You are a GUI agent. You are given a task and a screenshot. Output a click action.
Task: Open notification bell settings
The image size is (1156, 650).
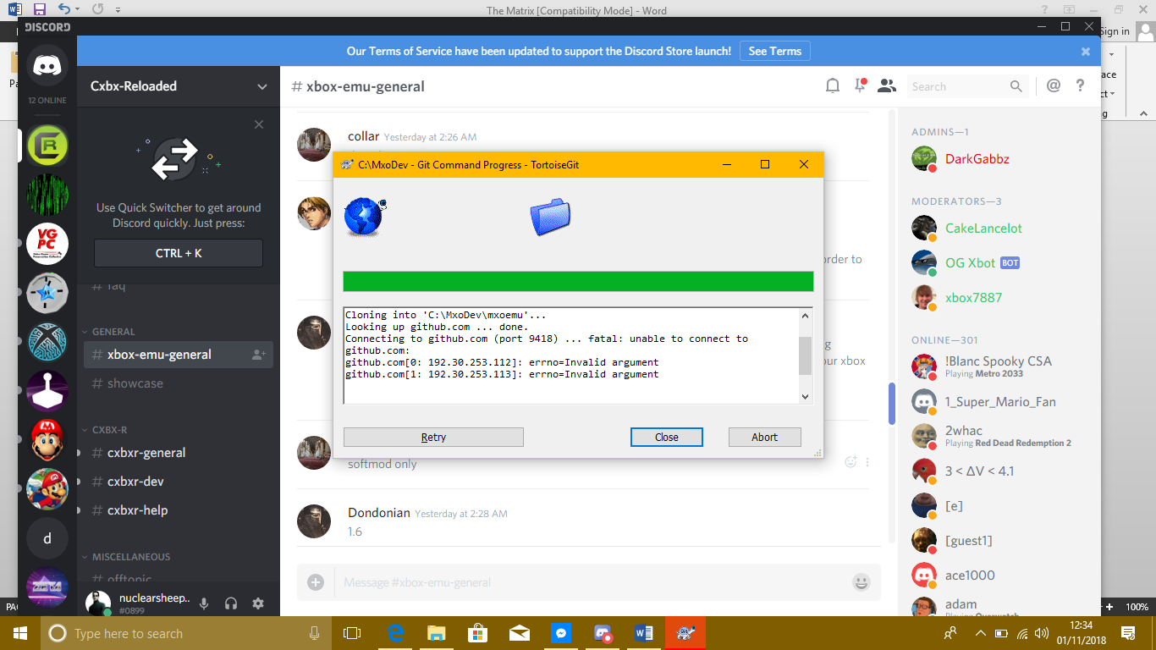833,85
